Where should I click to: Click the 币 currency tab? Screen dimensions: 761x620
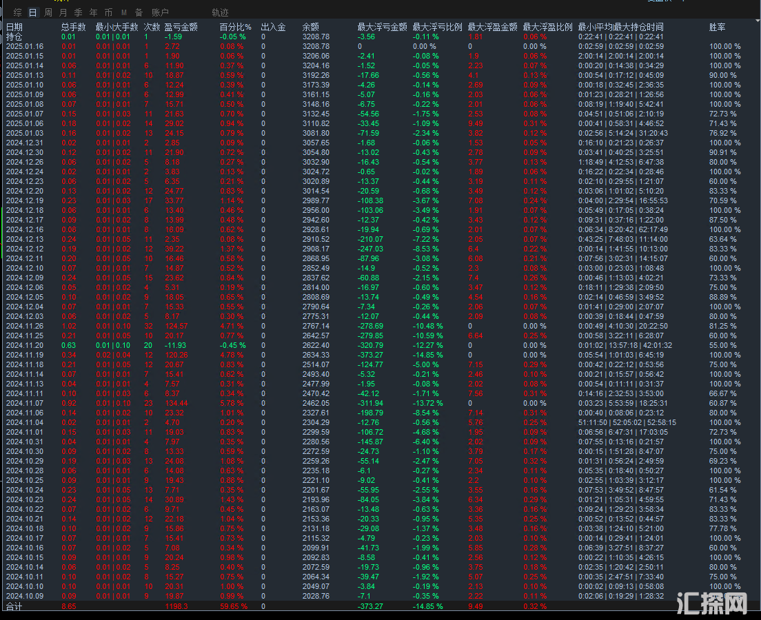(x=108, y=12)
